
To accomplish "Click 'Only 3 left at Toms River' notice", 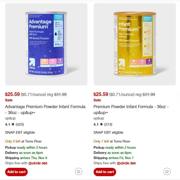I will click(24, 141).
